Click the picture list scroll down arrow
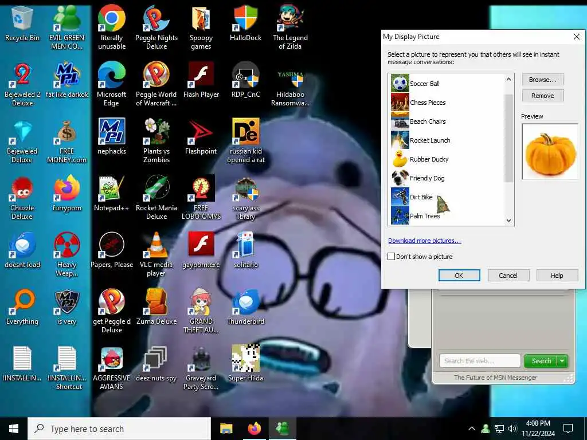587x440 pixels. click(508, 221)
